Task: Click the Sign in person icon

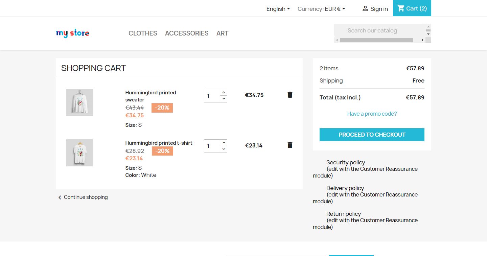Action: click(365, 9)
